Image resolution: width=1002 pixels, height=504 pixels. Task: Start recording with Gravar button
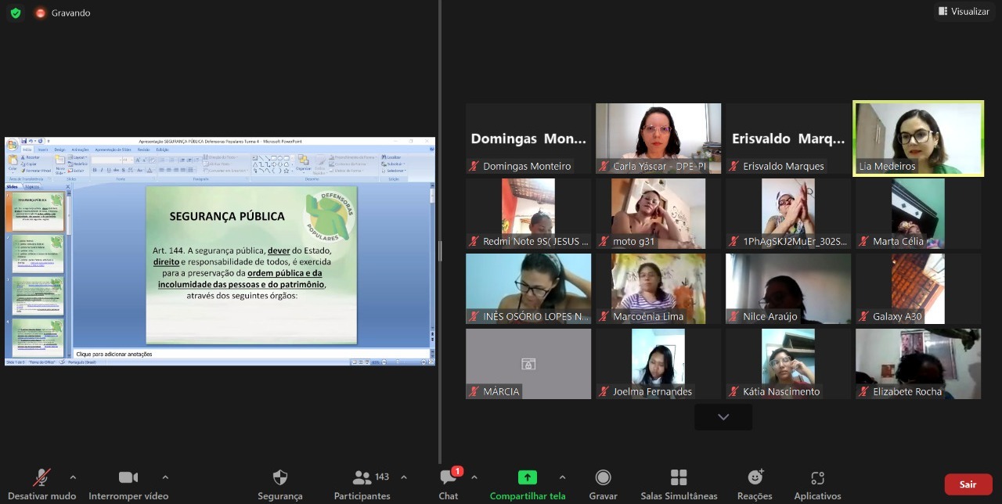click(603, 478)
